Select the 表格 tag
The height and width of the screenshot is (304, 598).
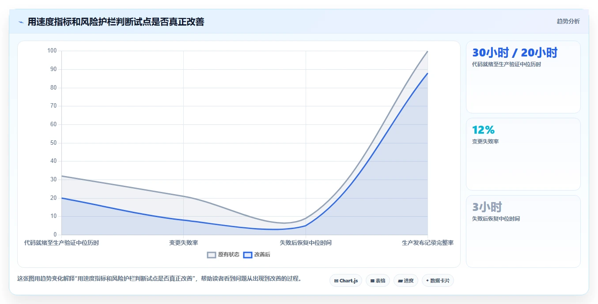[x=378, y=281]
